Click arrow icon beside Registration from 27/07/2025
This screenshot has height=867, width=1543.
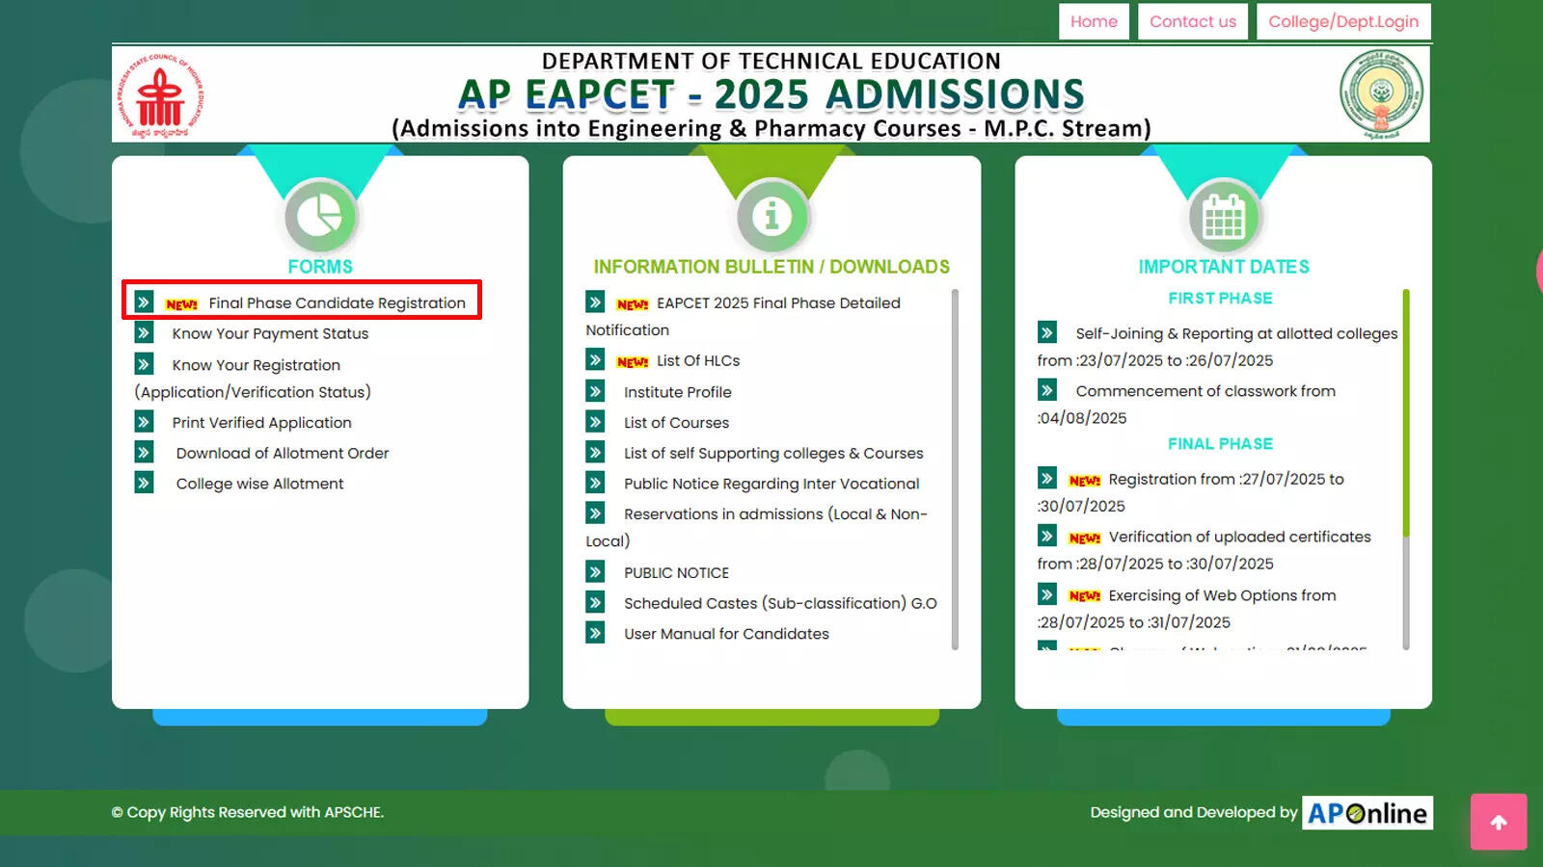pos(1047,478)
